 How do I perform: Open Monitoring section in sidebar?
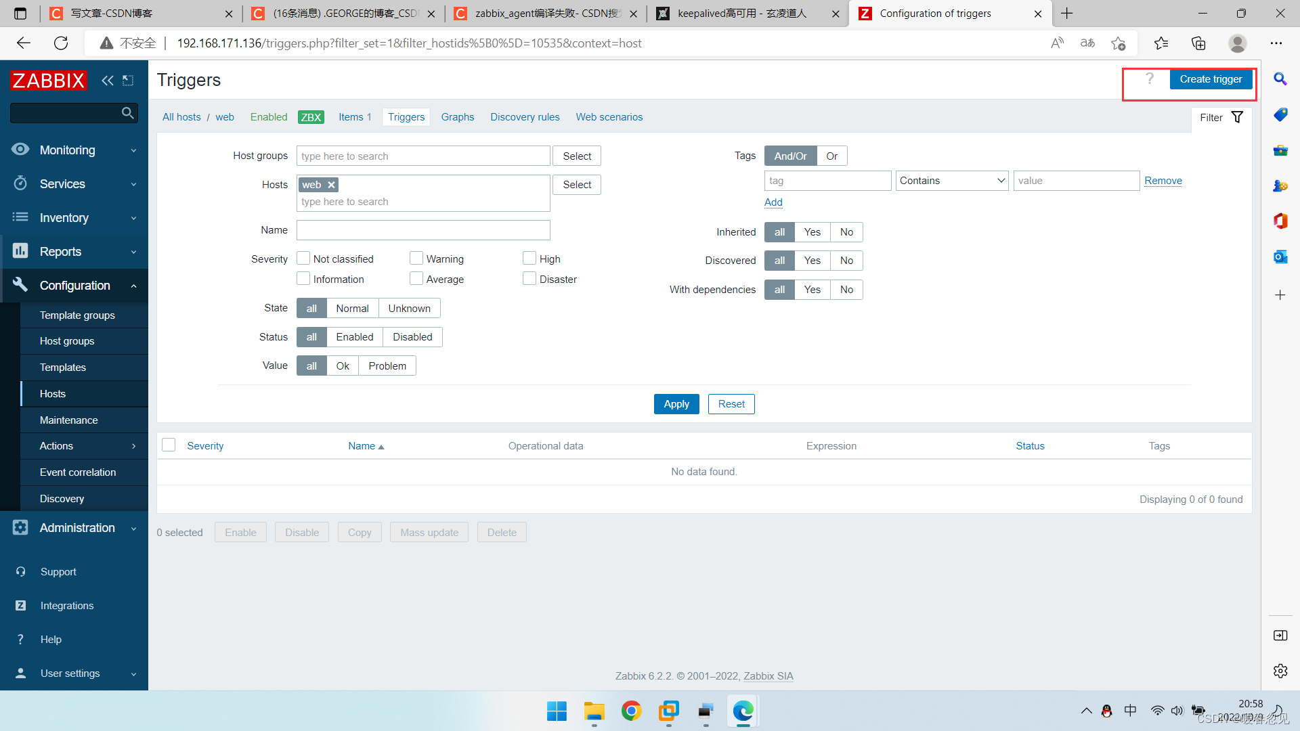click(x=74, y=149)
